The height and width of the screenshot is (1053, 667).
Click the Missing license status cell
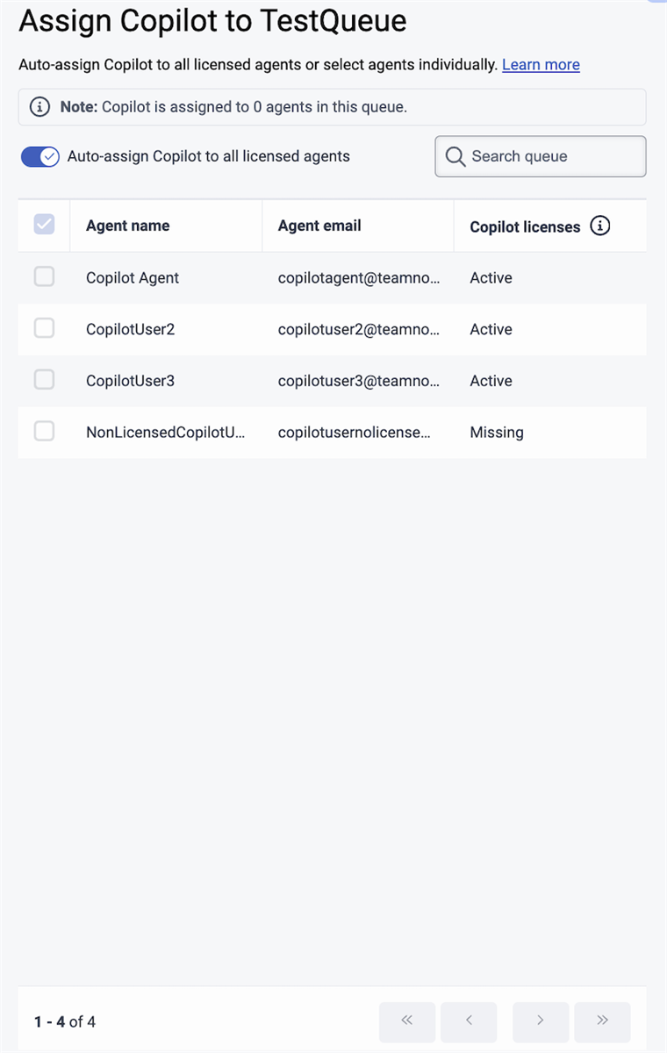pyautogui.click(x=497, y=433)
